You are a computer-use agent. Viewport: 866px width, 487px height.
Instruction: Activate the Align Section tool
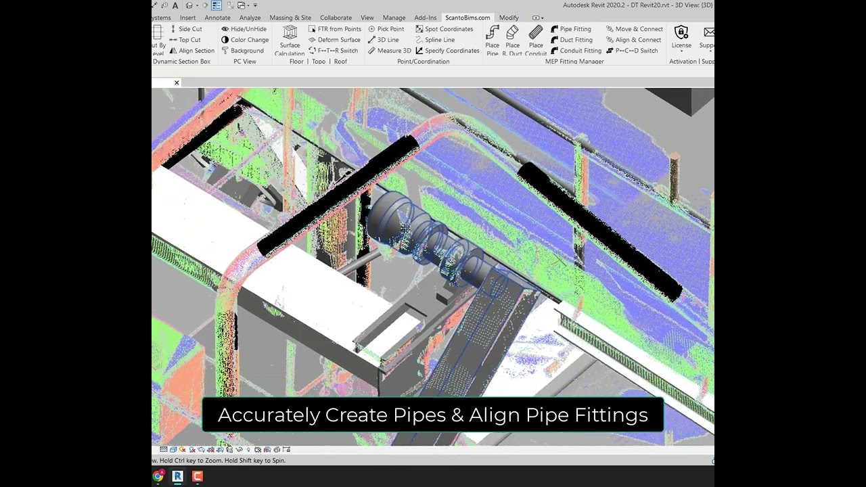click(x=191, y=51)
